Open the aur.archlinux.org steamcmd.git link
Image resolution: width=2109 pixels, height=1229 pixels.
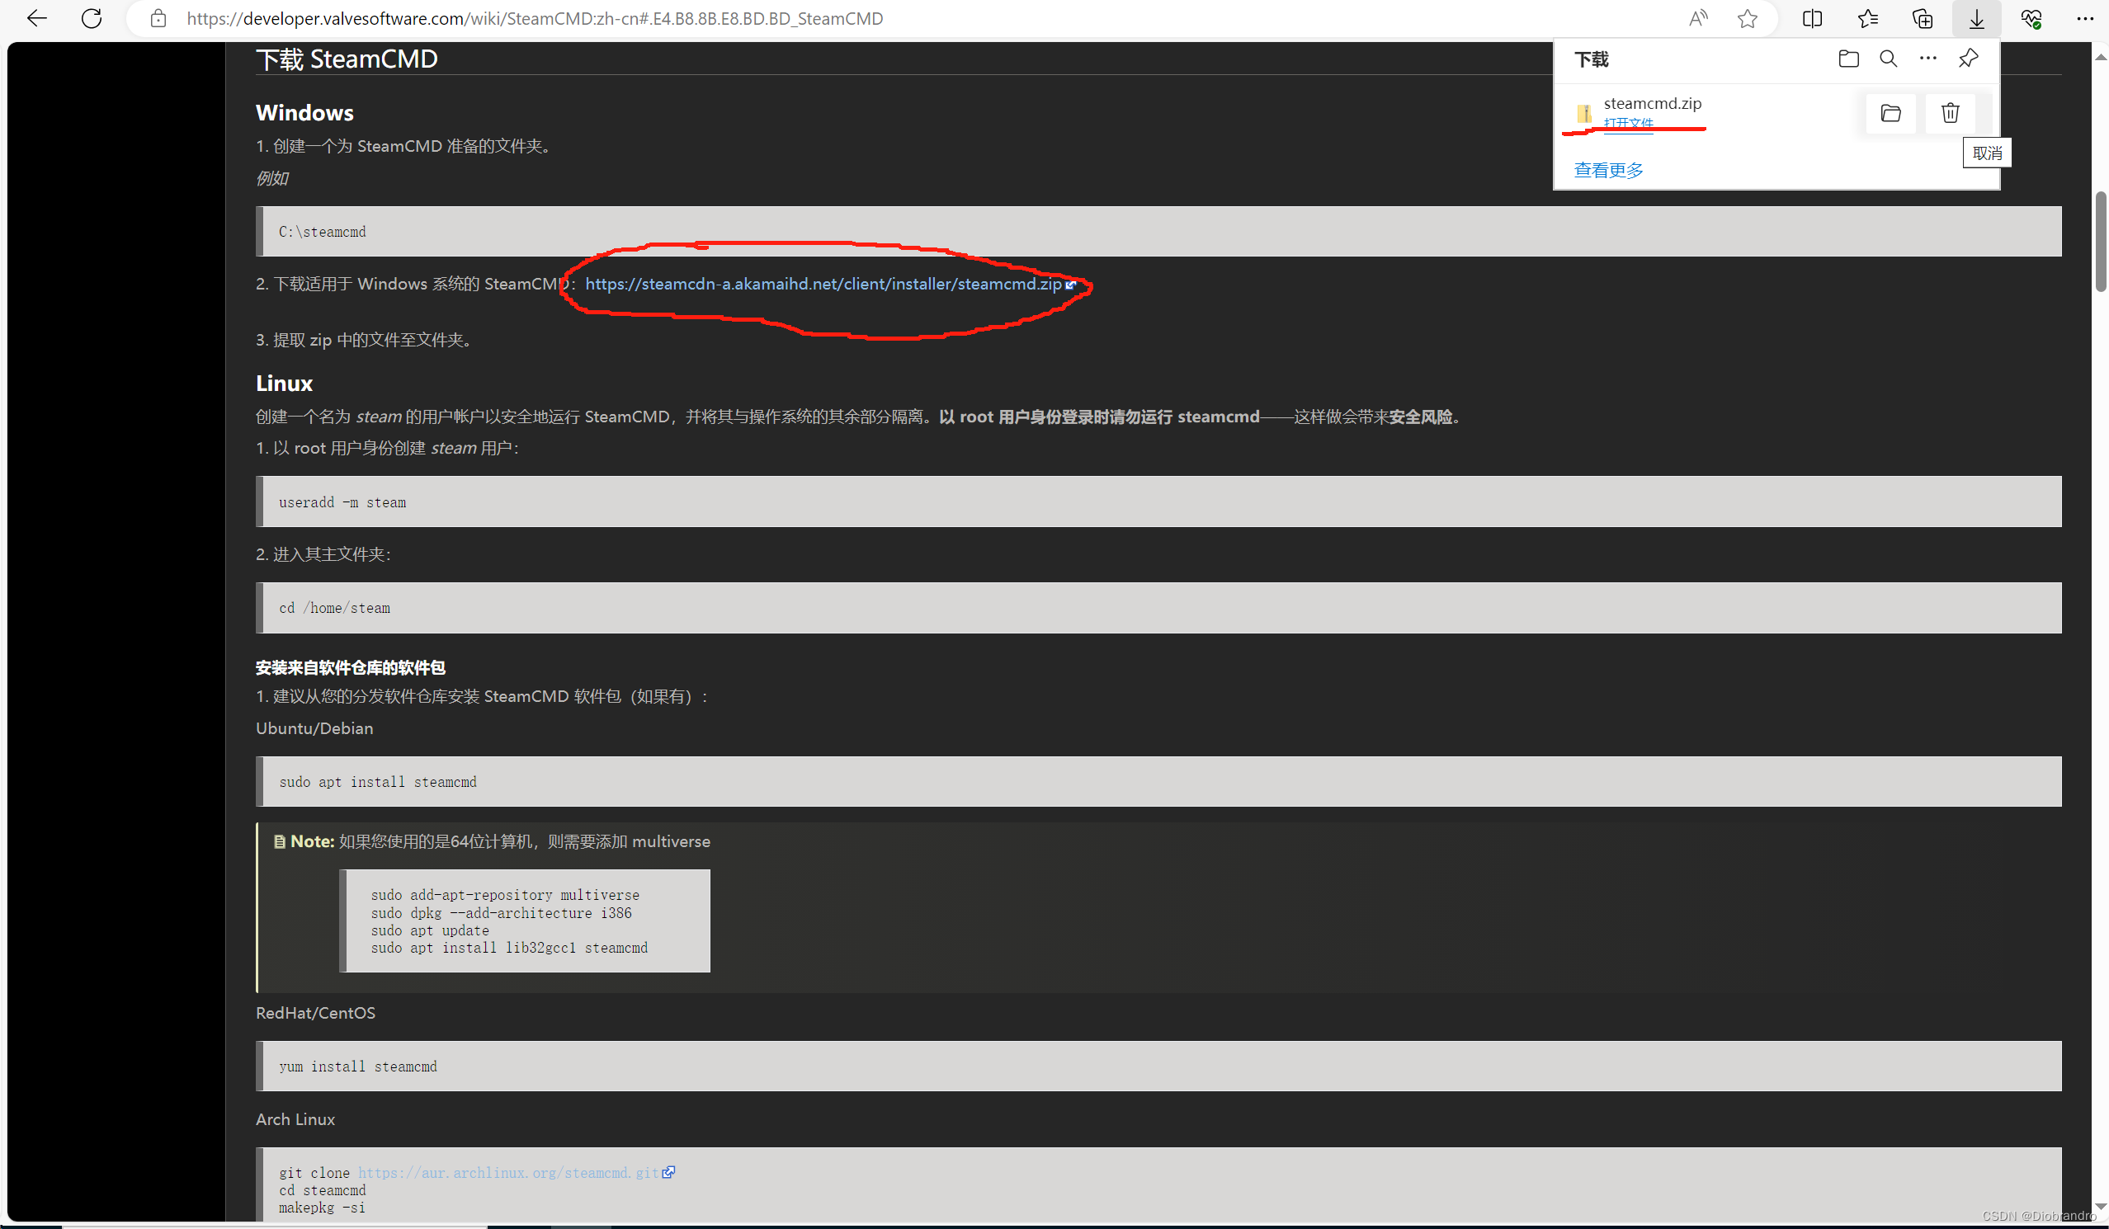pos(509,1172)
